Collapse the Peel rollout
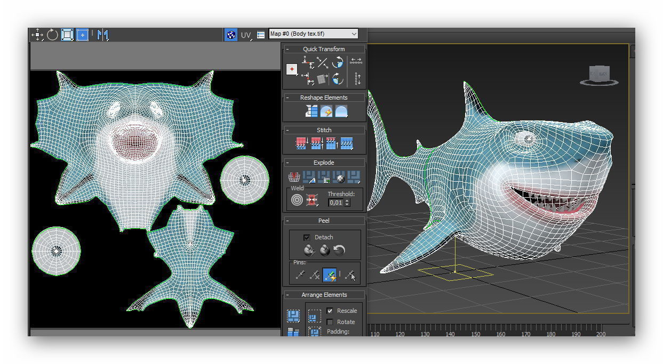The image size is (663, 364). tap(287, 221)
